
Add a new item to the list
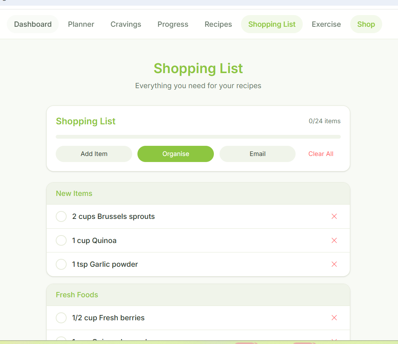click(x=94, y=154)
